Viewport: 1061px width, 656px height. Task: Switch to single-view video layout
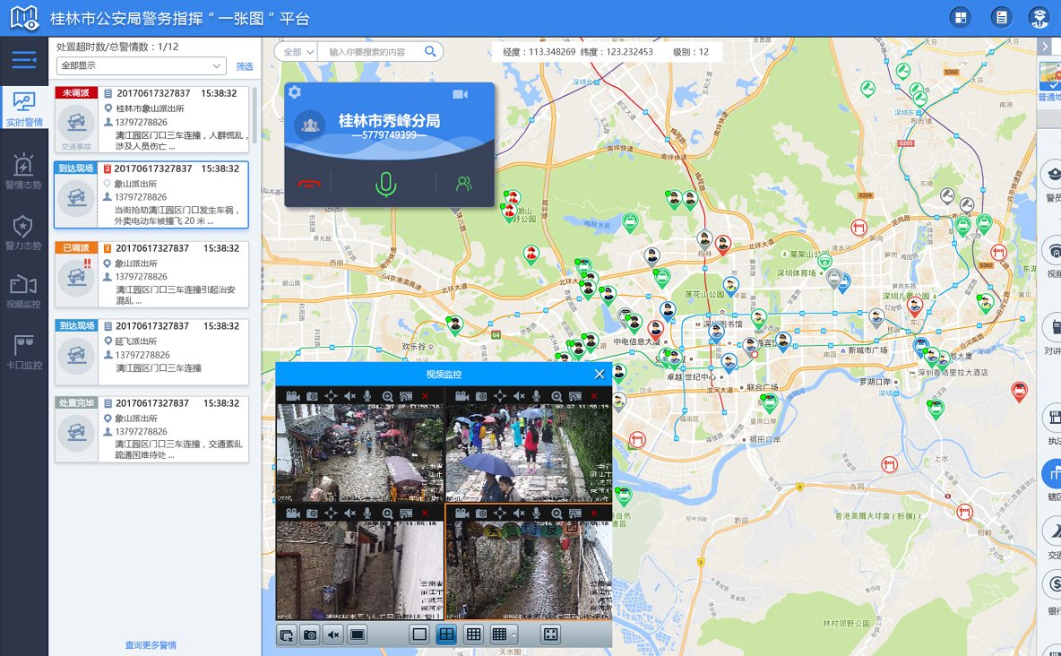pyautogui.click(x=419, y=634)
